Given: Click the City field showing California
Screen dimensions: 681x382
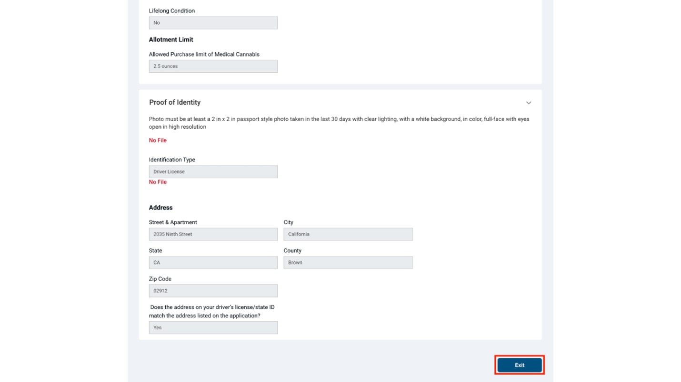Looking at the screenshot, I should 348,234.
